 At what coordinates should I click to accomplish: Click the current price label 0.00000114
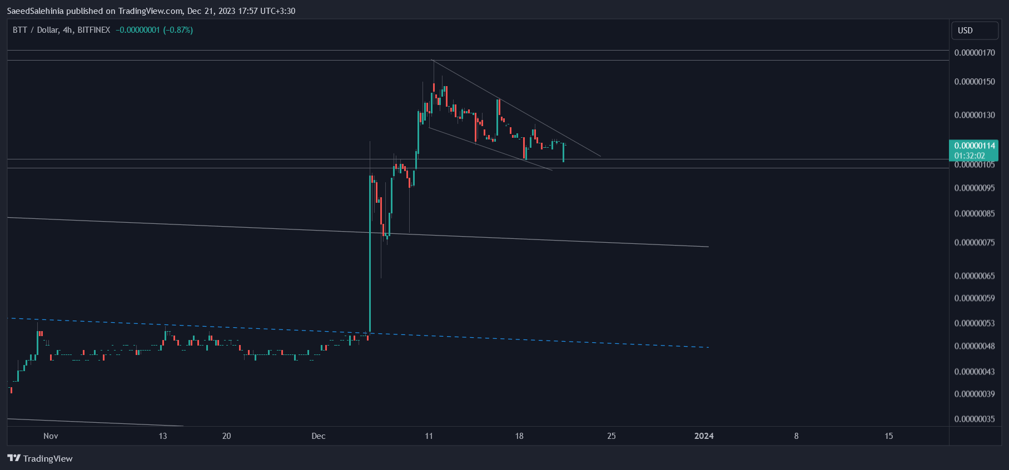pos(975,146)
